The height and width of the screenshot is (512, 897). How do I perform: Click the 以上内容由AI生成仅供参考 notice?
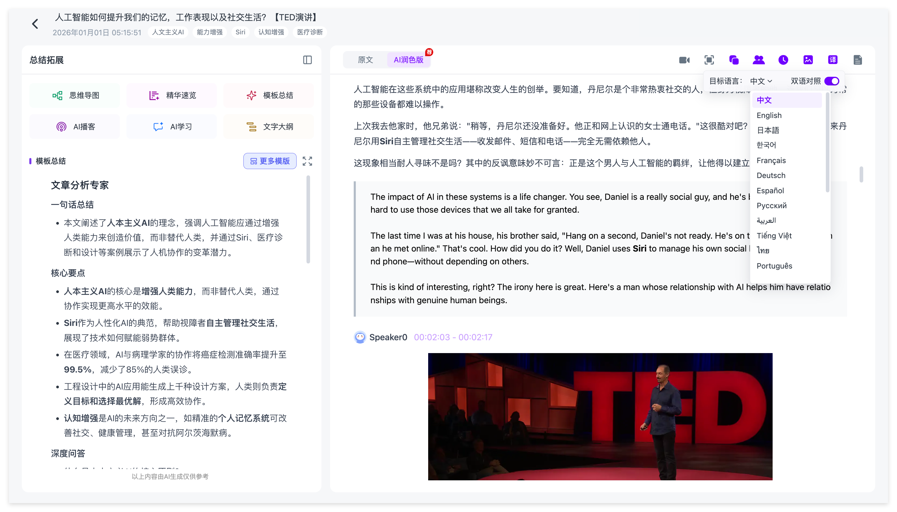[170, 476]
